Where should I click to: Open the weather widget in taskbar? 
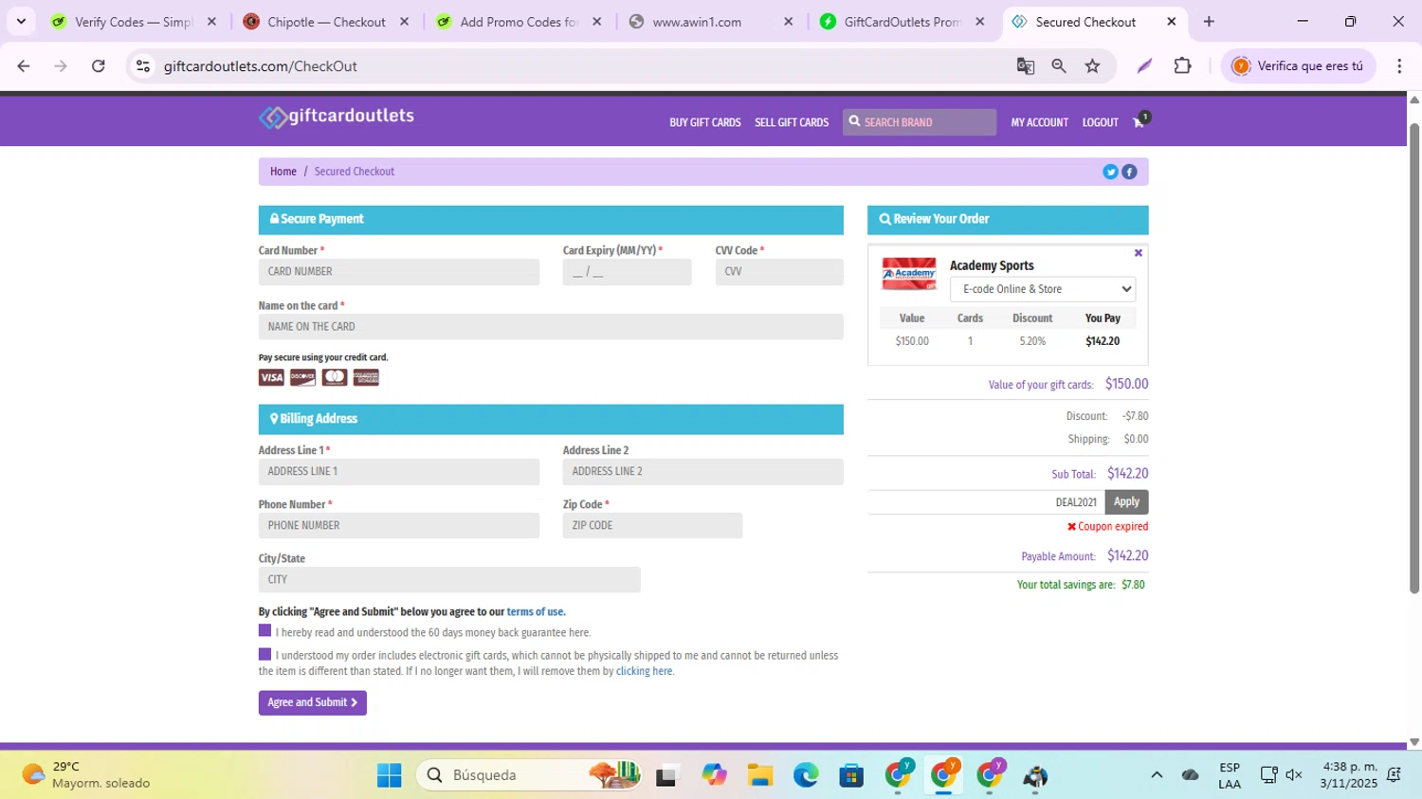click(86, 775)
